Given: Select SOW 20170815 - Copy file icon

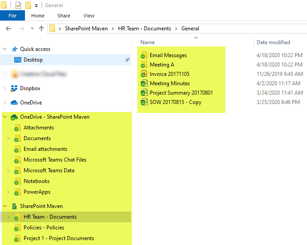Looking at the screenshot, I should click(x=144, y=102).
